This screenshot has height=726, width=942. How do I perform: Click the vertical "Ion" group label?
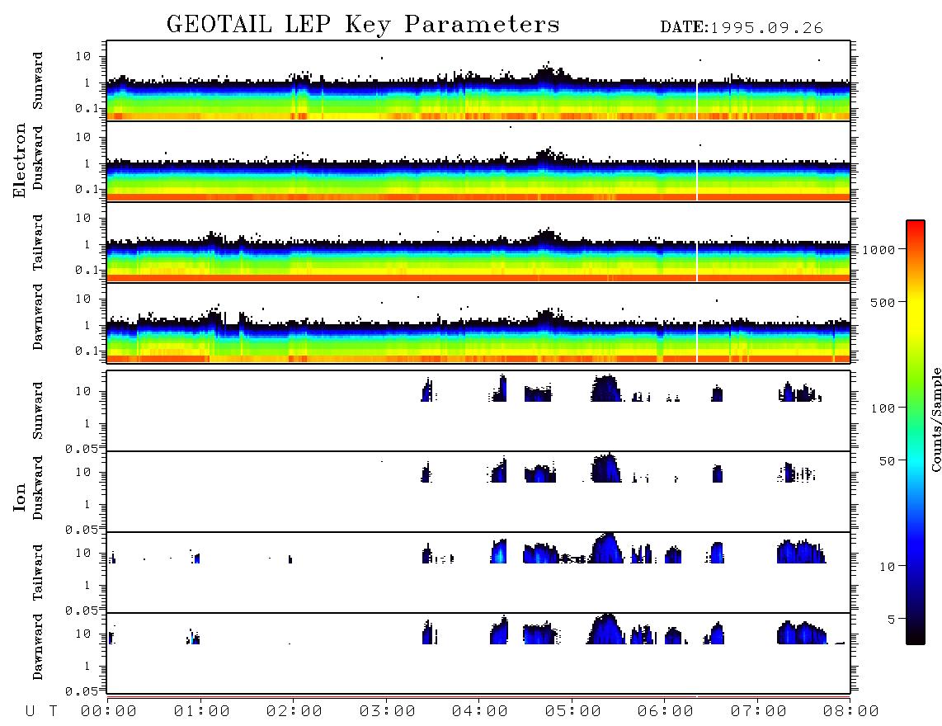tap(19, 497)
